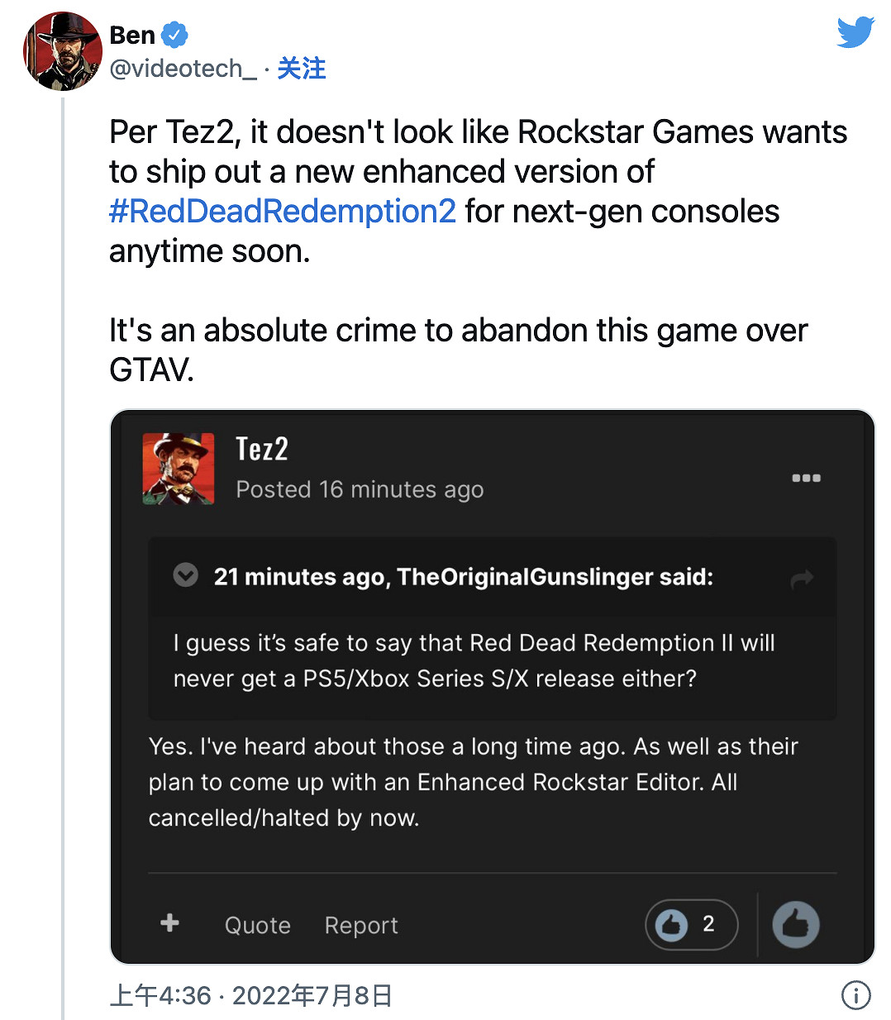This screenshot has width=891, height=1020.
Task: Click the large thumbs-up like button
Action: tap(795, 924)
